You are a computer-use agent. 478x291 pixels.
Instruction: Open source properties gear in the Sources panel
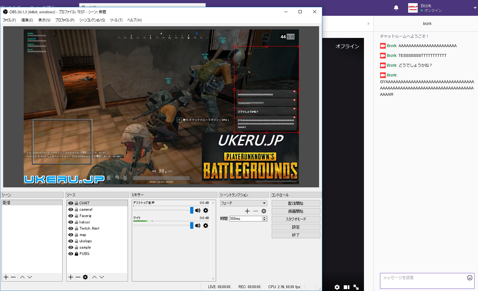[85, 277]
